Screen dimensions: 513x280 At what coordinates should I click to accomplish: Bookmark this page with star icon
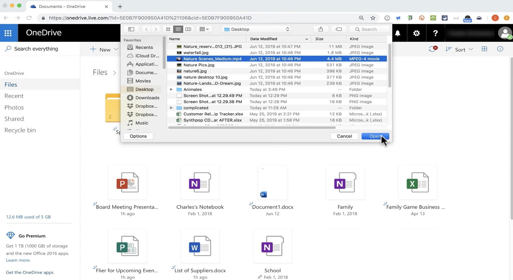pyautogui.click(x=373, y=18)
